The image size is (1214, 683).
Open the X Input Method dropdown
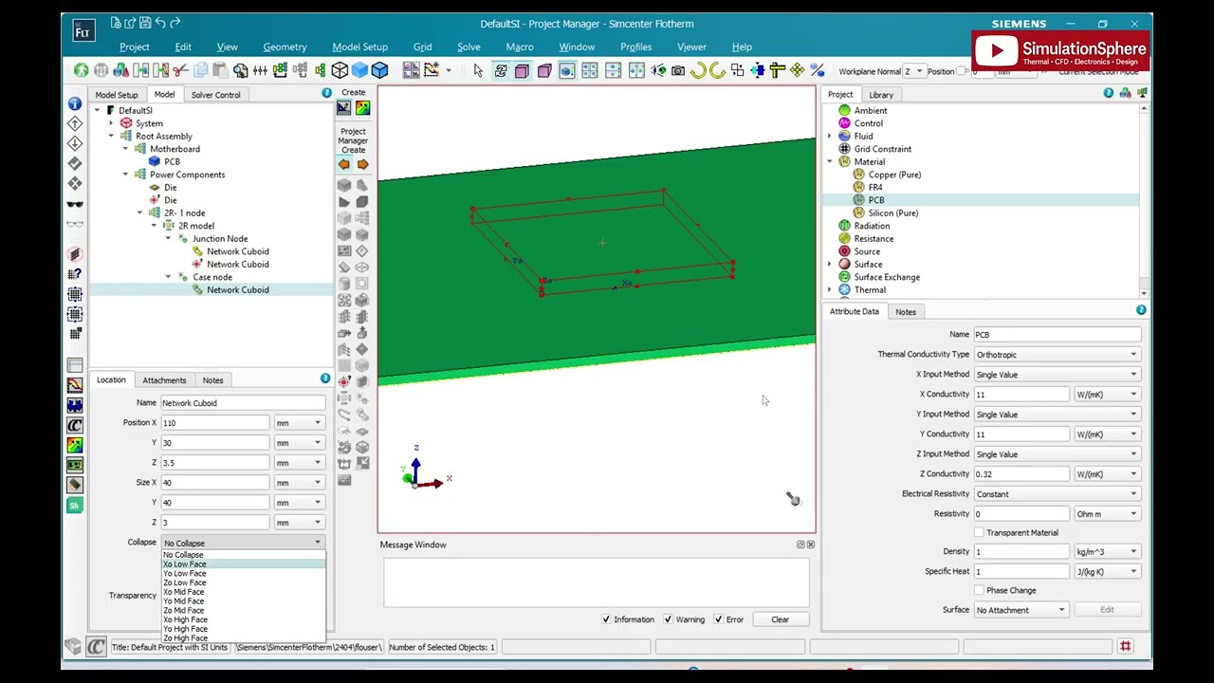point(1057,375)
